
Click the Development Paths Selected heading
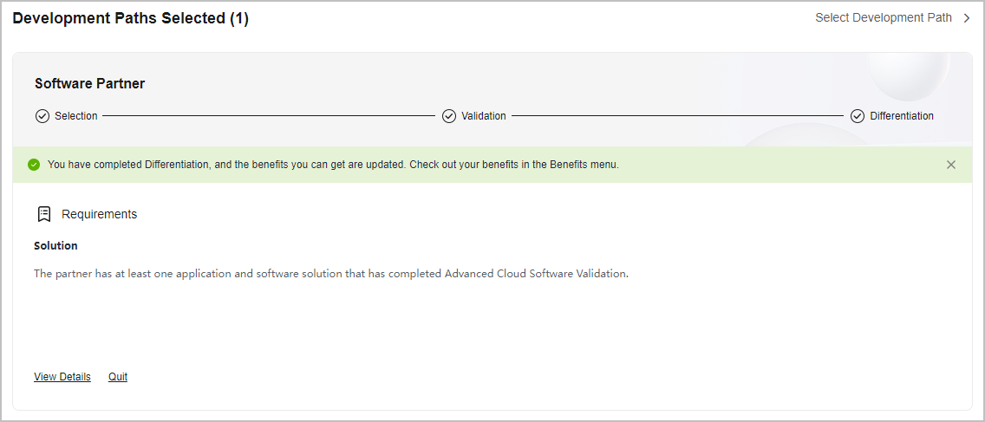(131, 19)
